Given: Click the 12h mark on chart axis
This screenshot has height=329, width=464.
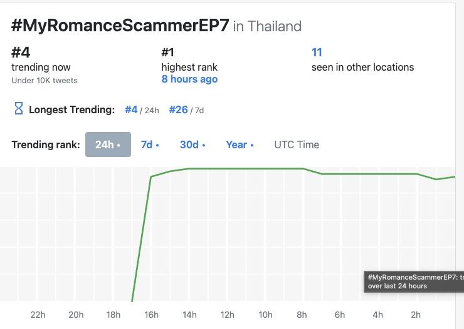Looking at the screenshot, I should [x=227, y=315].
